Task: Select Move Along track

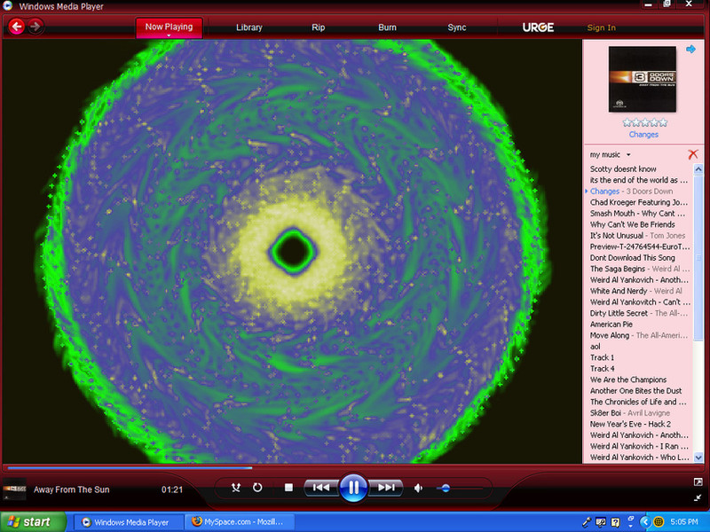Action: (638, 335)
